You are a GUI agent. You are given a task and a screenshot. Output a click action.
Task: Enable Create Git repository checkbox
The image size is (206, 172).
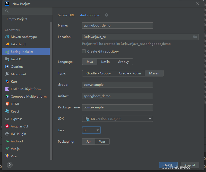click(84, 51)
